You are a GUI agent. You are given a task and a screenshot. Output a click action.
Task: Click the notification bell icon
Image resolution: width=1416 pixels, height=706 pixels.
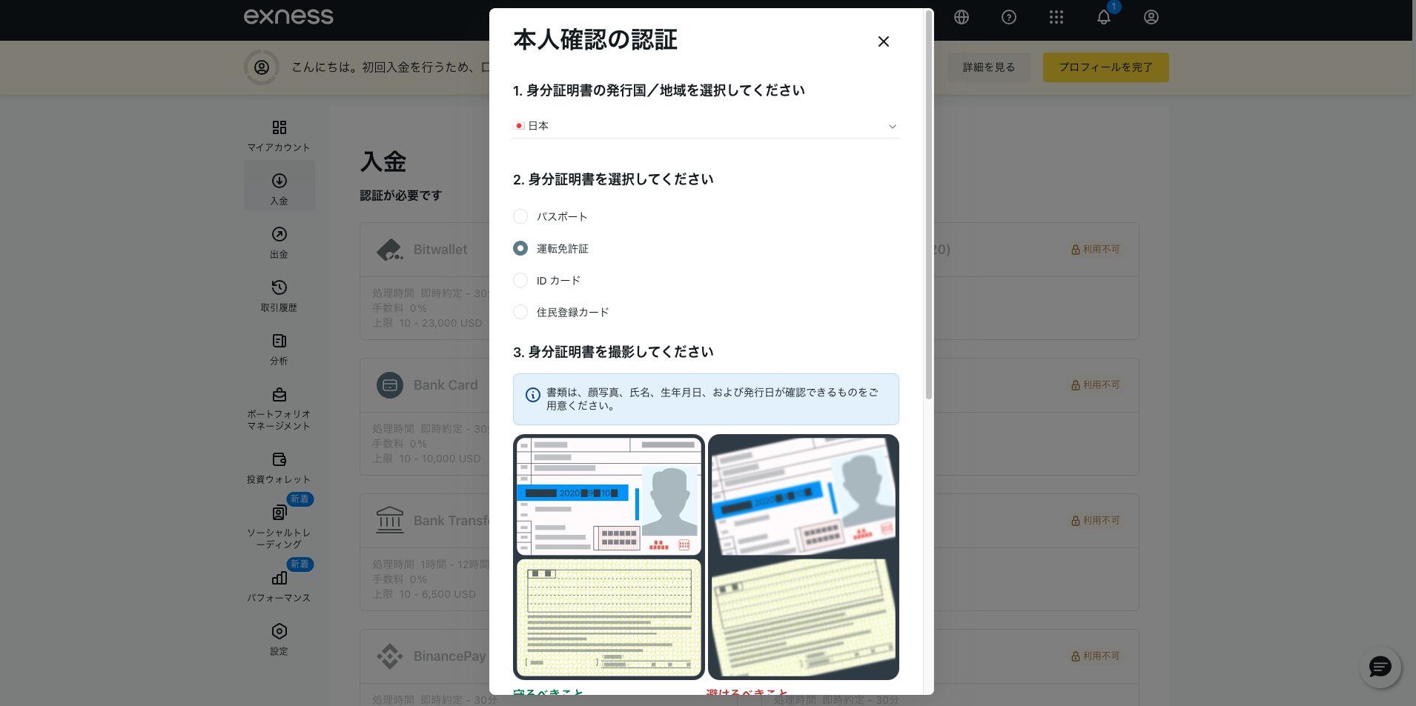1104,17
